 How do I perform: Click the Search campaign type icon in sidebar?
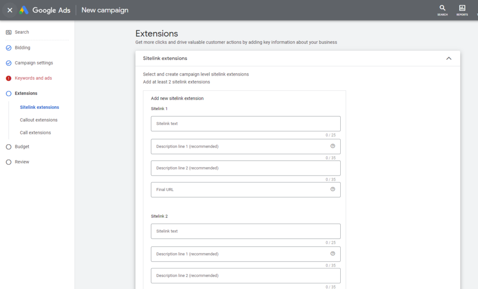click(8, 32)
